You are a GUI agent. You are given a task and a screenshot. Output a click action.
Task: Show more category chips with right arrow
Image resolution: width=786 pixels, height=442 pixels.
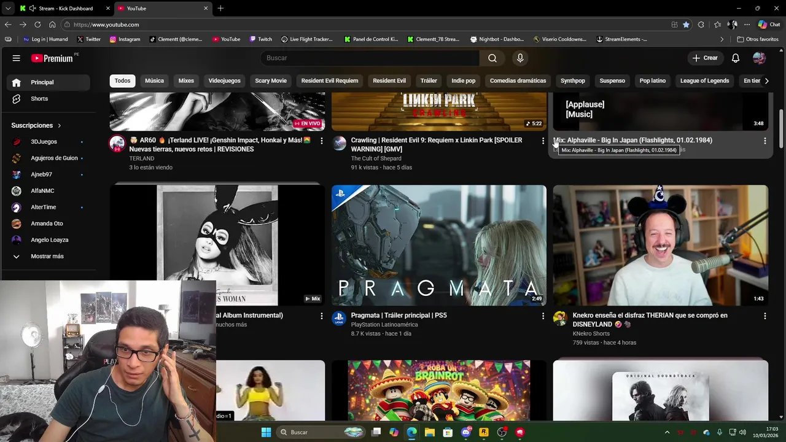pyautogui.click(x=766, y=80)
